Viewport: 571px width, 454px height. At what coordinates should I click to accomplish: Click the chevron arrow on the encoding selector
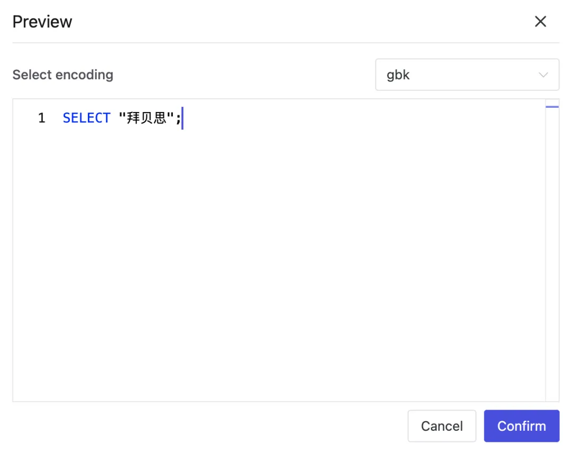(x=544, y=75)
